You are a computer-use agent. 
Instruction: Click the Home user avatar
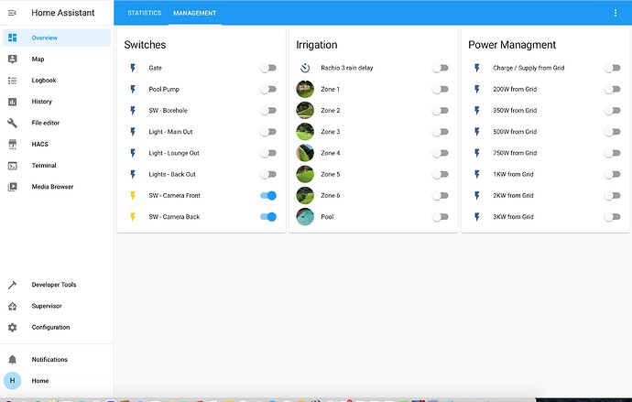click(13, 381)
